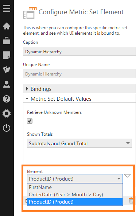Click the power log off icon
This screenshot has width=136, height=216.
7,128
